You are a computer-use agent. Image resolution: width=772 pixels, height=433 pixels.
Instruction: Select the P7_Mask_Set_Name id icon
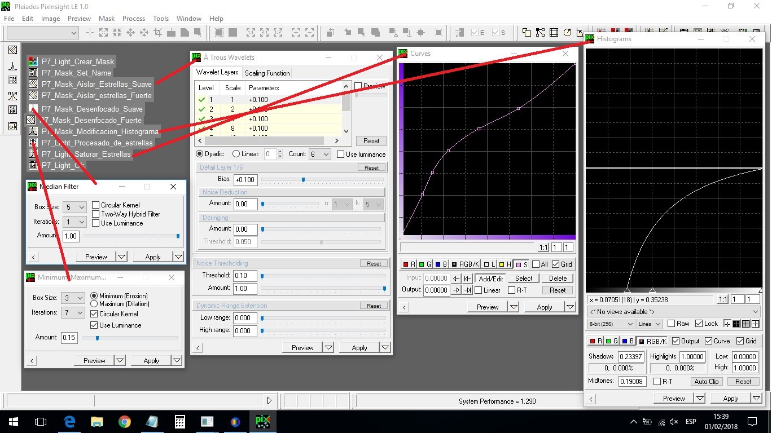[x=33, y=73]
